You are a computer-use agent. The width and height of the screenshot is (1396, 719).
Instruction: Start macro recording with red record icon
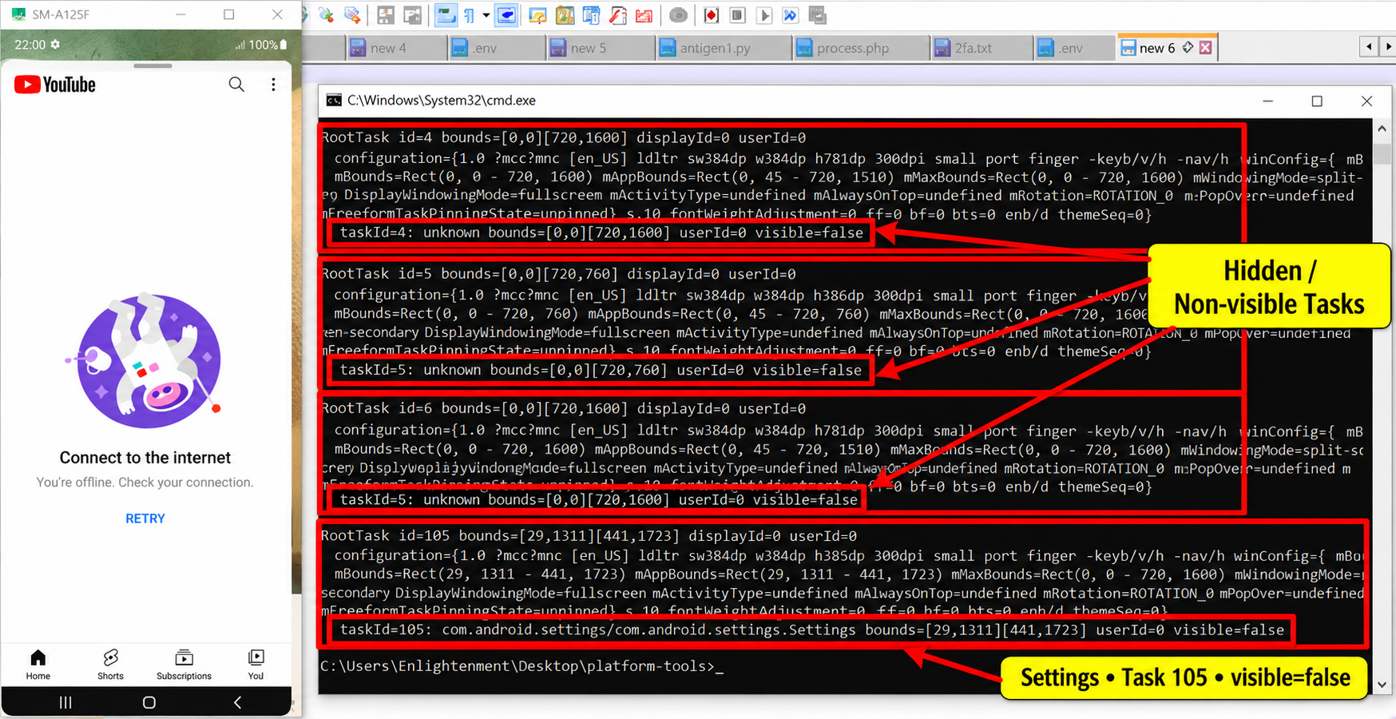click(711, 15)
